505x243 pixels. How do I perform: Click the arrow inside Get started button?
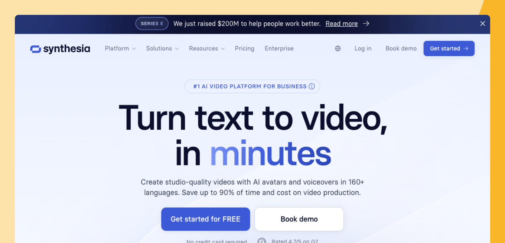466,49
